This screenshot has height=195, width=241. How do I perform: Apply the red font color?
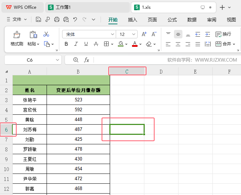tap(135, 44)
